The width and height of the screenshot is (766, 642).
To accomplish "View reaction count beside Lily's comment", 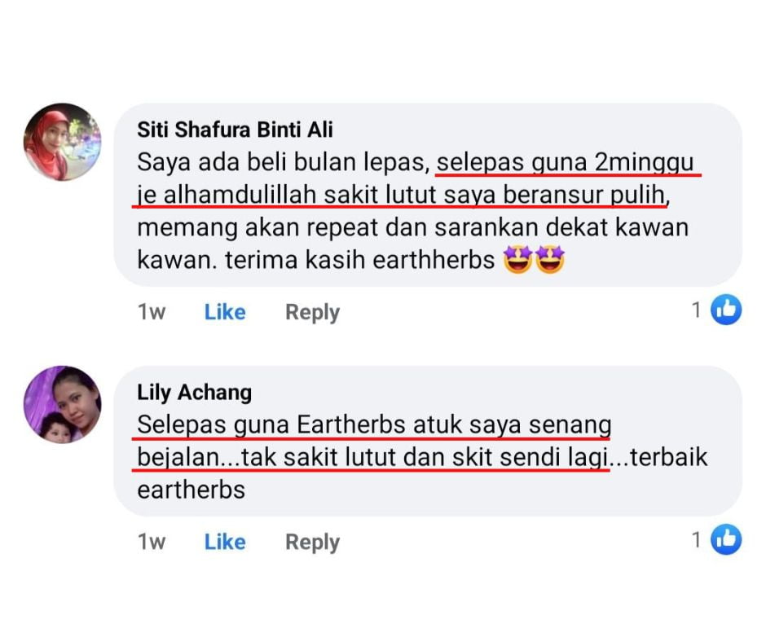I will 697,539.
